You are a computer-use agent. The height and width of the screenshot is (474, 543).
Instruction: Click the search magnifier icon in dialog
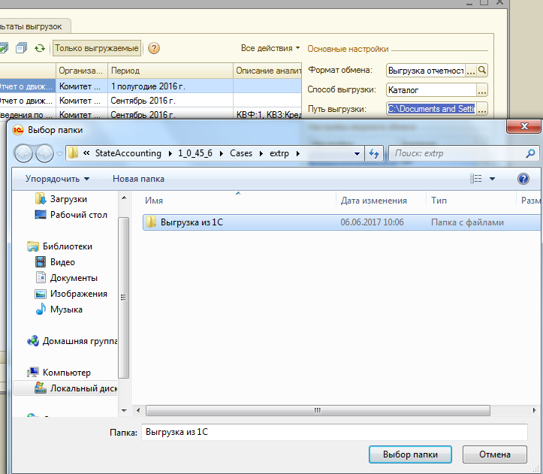[x=530, y=153]
